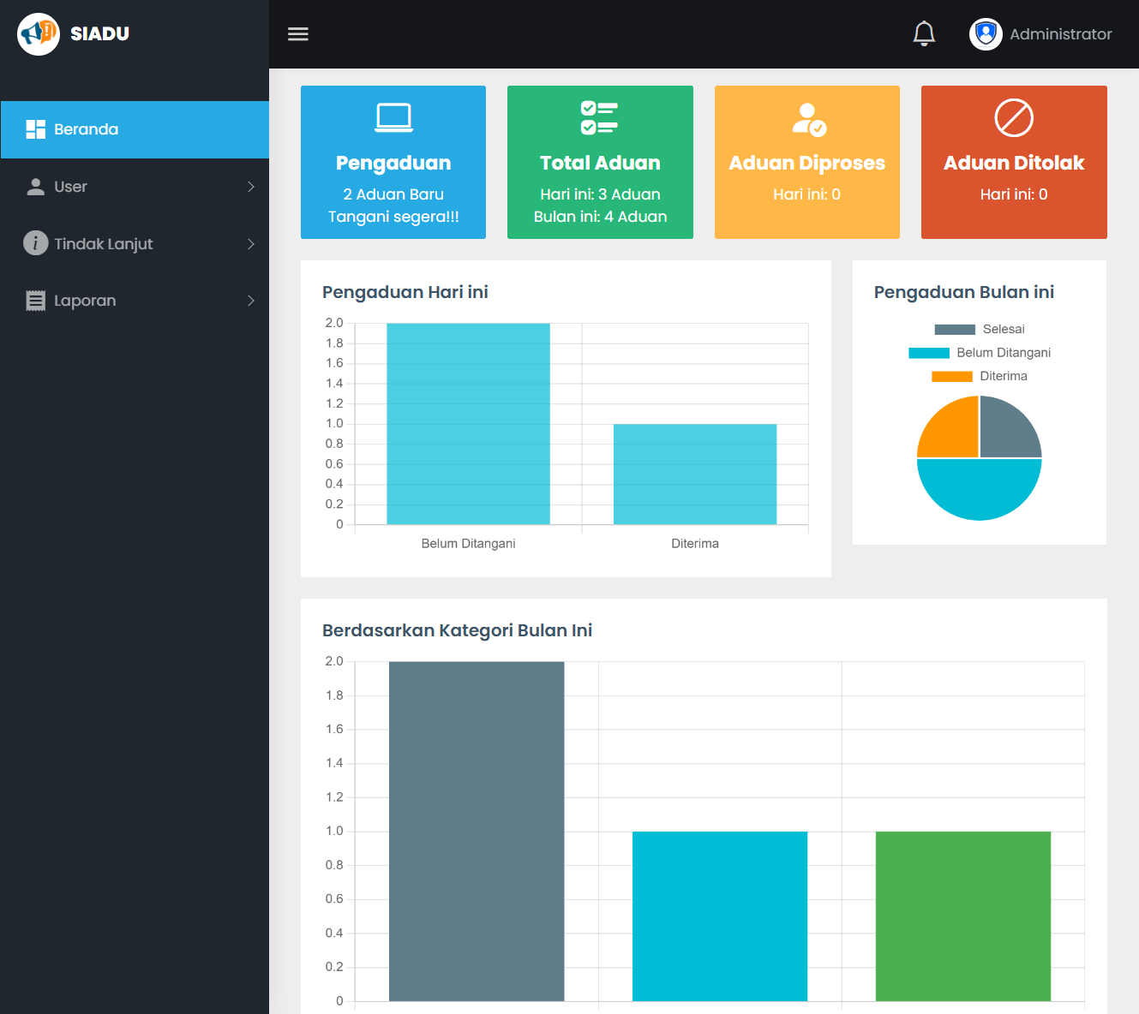Click the green bar in category chart

coord(962,915)
